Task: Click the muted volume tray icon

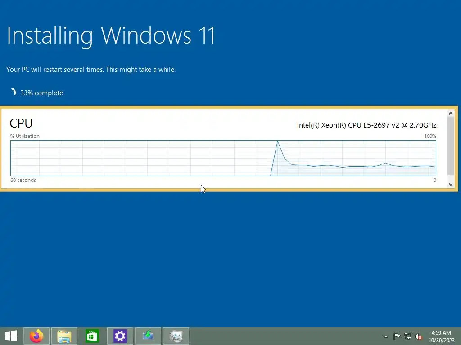Action: (419, 336)
